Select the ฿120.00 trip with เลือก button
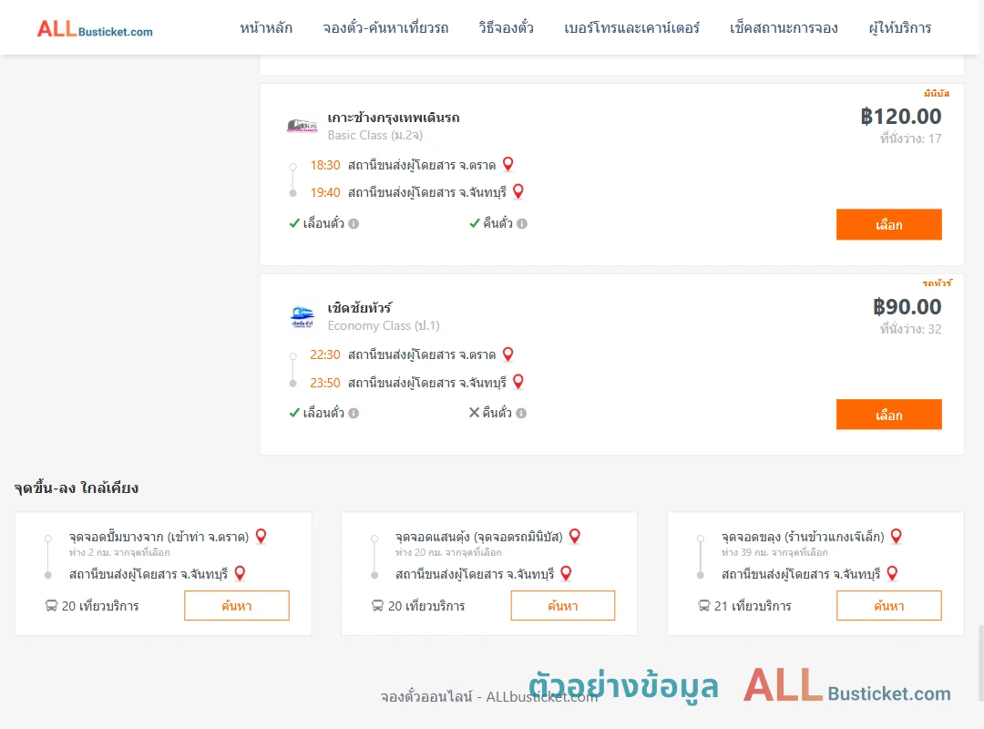The height and width of the screenshot is (729, 984). tap(888, 225)
